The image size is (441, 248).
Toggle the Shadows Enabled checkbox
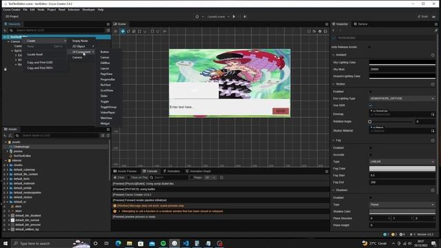[371, 198]
